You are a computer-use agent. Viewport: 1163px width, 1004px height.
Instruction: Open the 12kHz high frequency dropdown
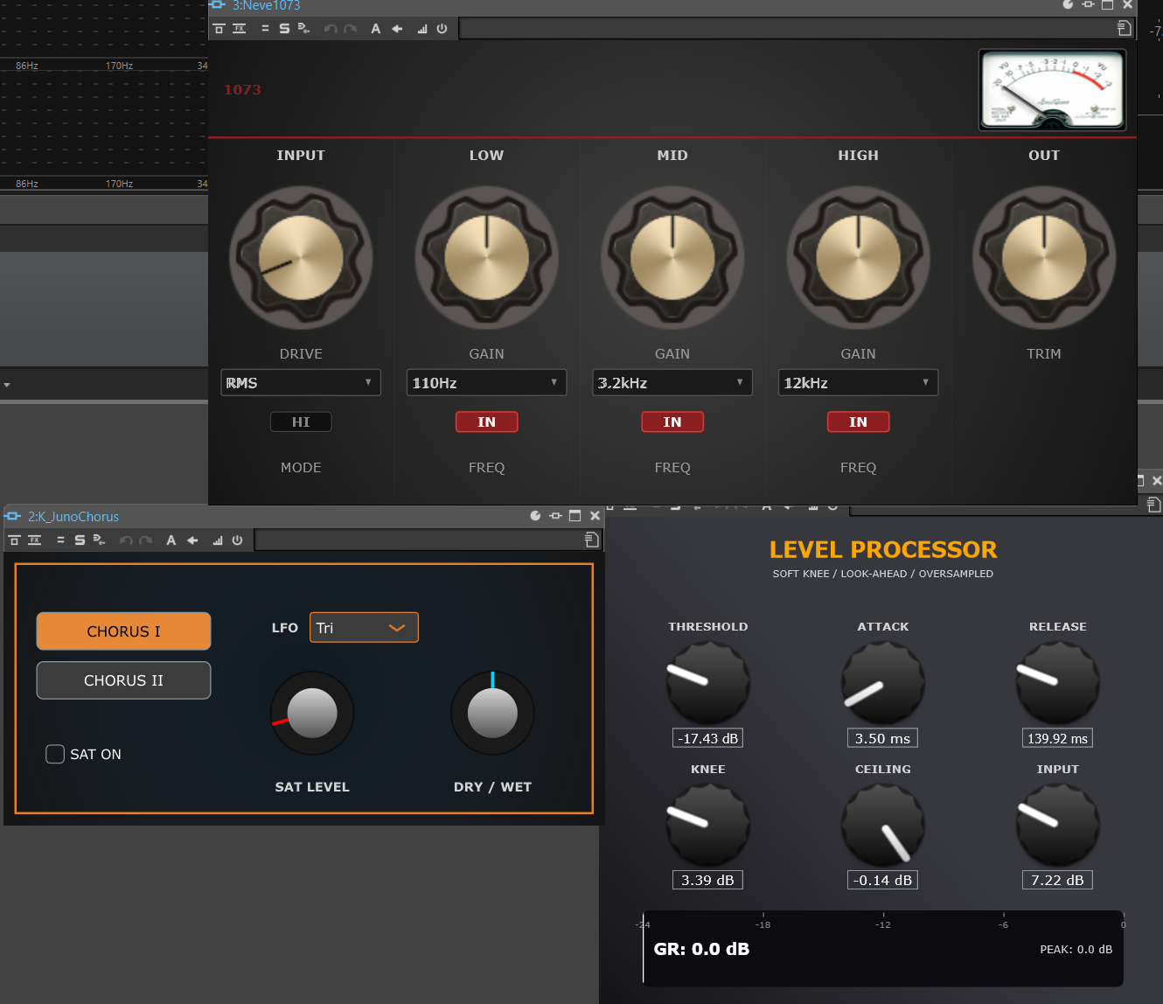(859, 383)
